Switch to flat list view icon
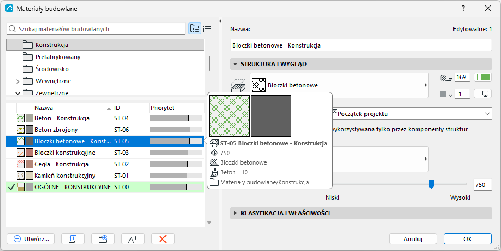The width and height of the screenshot is (501, 251). [207, 28]
